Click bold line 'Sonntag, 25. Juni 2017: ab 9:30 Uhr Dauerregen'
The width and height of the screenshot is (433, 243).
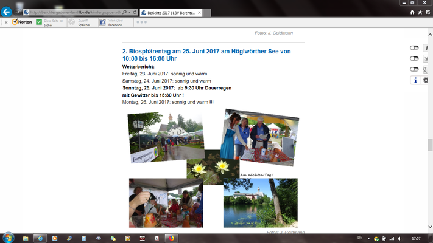point(177,88)
